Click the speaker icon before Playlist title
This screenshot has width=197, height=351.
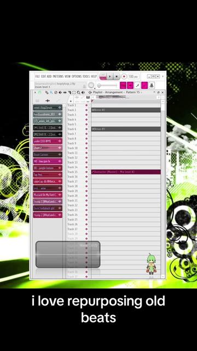pyautogui.click(x=90, y=92)
